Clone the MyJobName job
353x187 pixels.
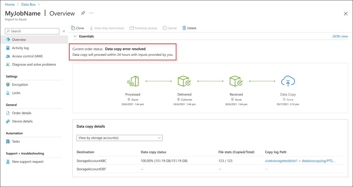point(77,28)
